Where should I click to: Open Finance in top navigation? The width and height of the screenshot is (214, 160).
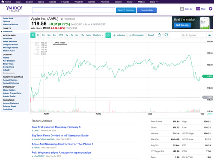pos(65,2)
